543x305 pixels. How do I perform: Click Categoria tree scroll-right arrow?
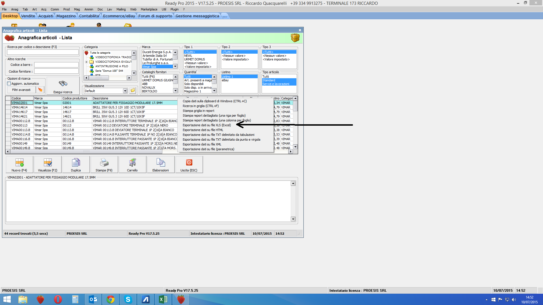[x=129, y=78]
